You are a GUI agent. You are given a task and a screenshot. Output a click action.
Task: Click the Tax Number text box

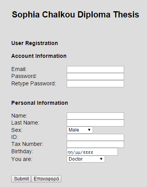95,144
